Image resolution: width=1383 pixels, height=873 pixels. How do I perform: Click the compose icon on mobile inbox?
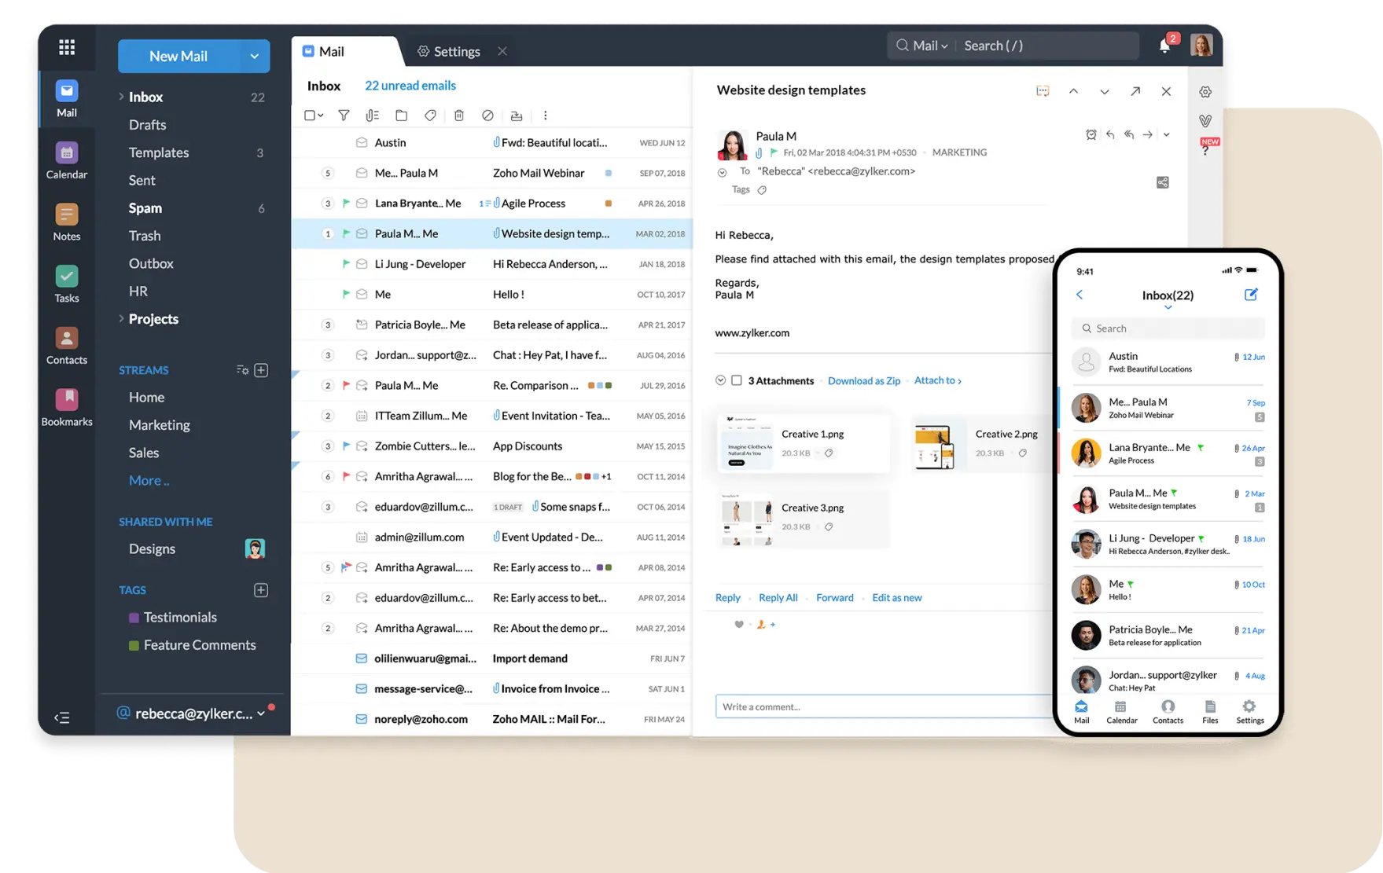1251,295
